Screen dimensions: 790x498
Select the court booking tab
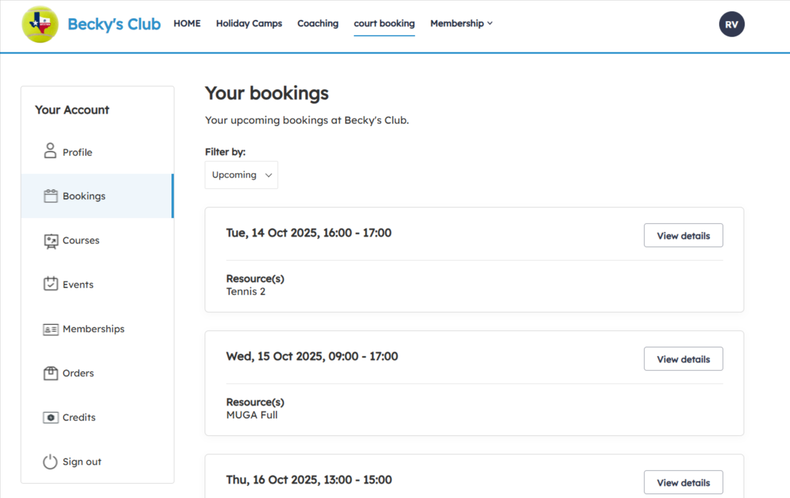pos(384,23)
